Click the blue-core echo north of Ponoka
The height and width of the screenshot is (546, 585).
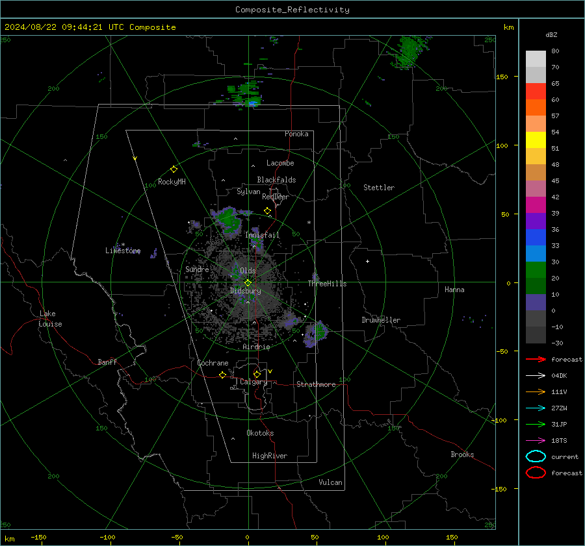tap(253, 102)
